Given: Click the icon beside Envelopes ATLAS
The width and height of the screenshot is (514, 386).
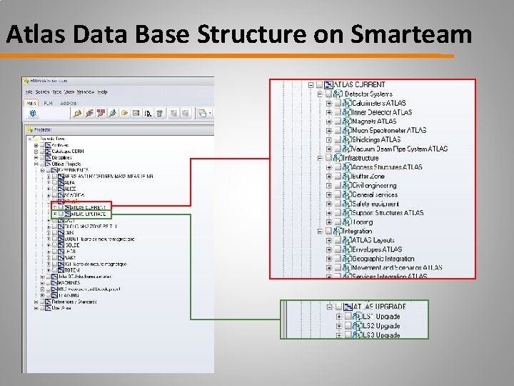Looking at the screenshot, I should point(347,249).
